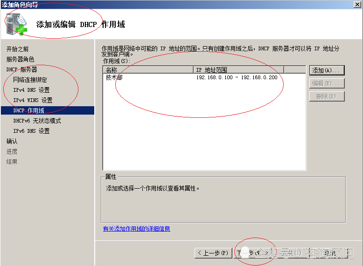Click the 名称 column header
This screenshot has width=363, height=266.
(148, 70)
